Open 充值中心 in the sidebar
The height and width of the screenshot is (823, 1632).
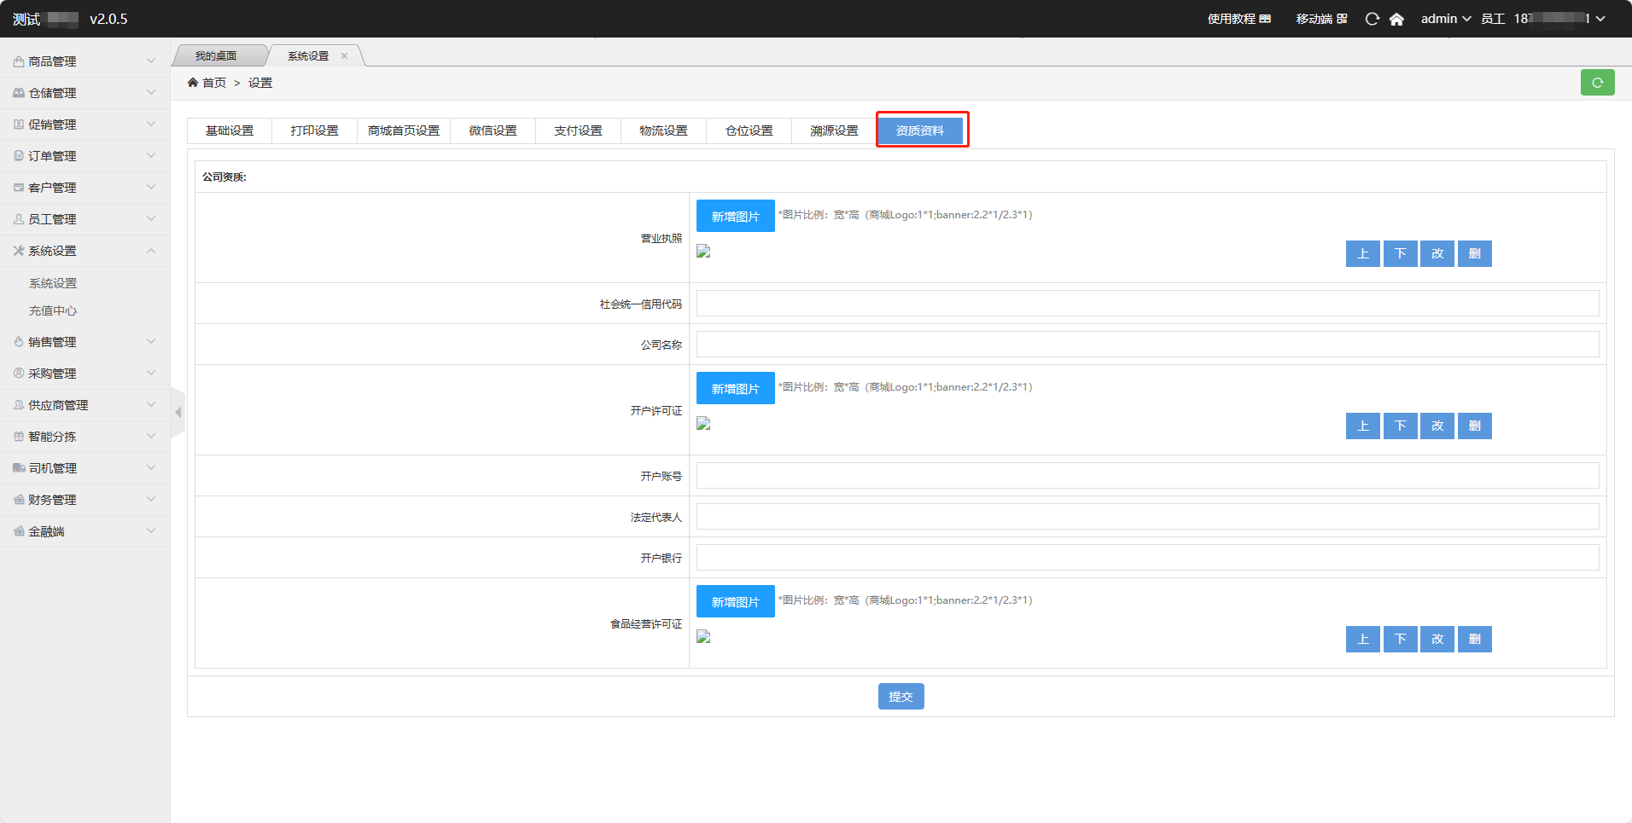53,310
